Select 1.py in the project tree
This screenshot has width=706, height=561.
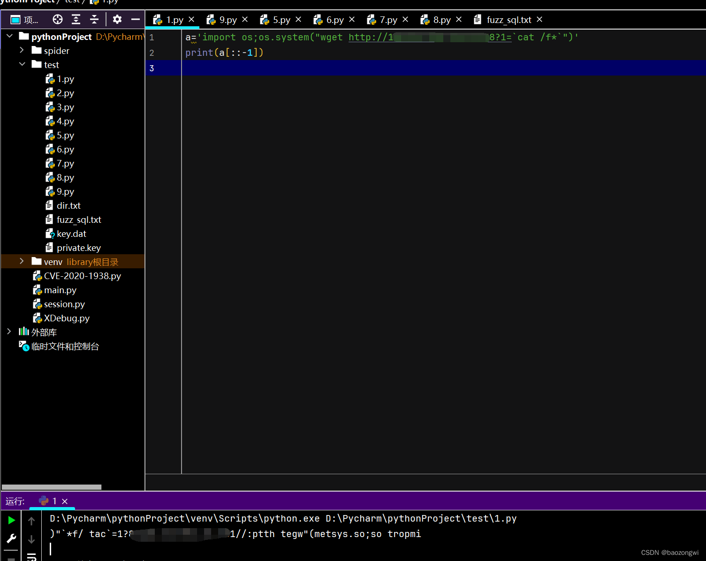coord(60,79)
